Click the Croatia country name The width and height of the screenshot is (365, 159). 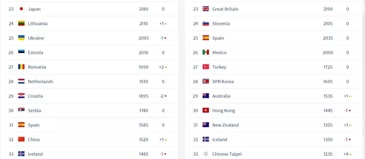pos(35,96)
